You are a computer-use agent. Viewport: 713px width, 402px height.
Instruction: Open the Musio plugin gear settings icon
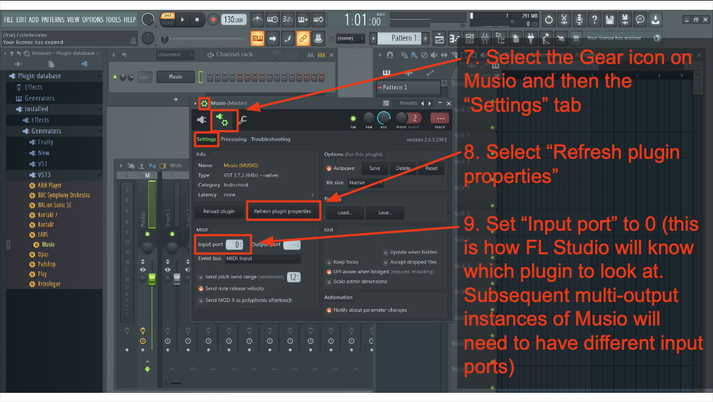(x=204, y=103)
